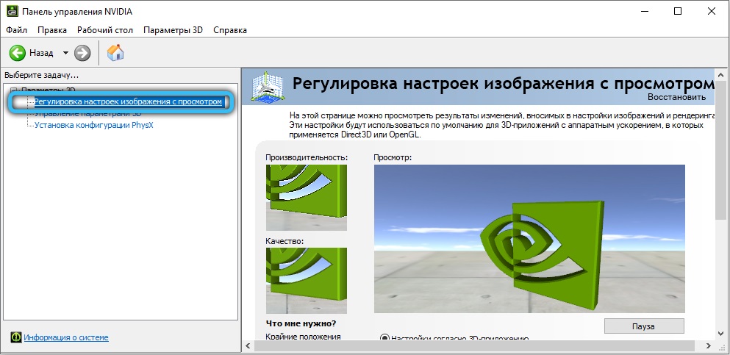
Task: Open the Файл menu
Action: pos(16,30)
